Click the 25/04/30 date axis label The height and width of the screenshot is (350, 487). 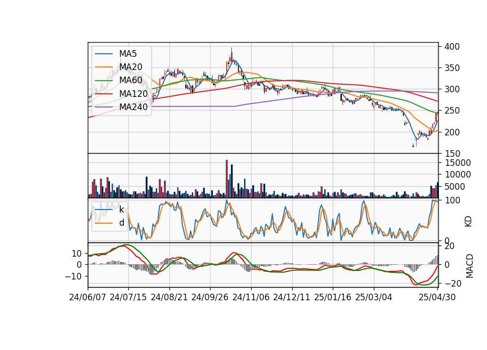point(437,297)
